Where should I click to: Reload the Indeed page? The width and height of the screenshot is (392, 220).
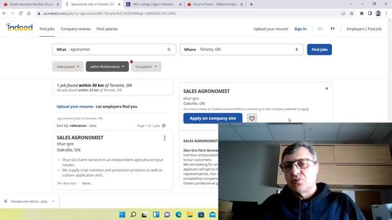coord(20,13)
